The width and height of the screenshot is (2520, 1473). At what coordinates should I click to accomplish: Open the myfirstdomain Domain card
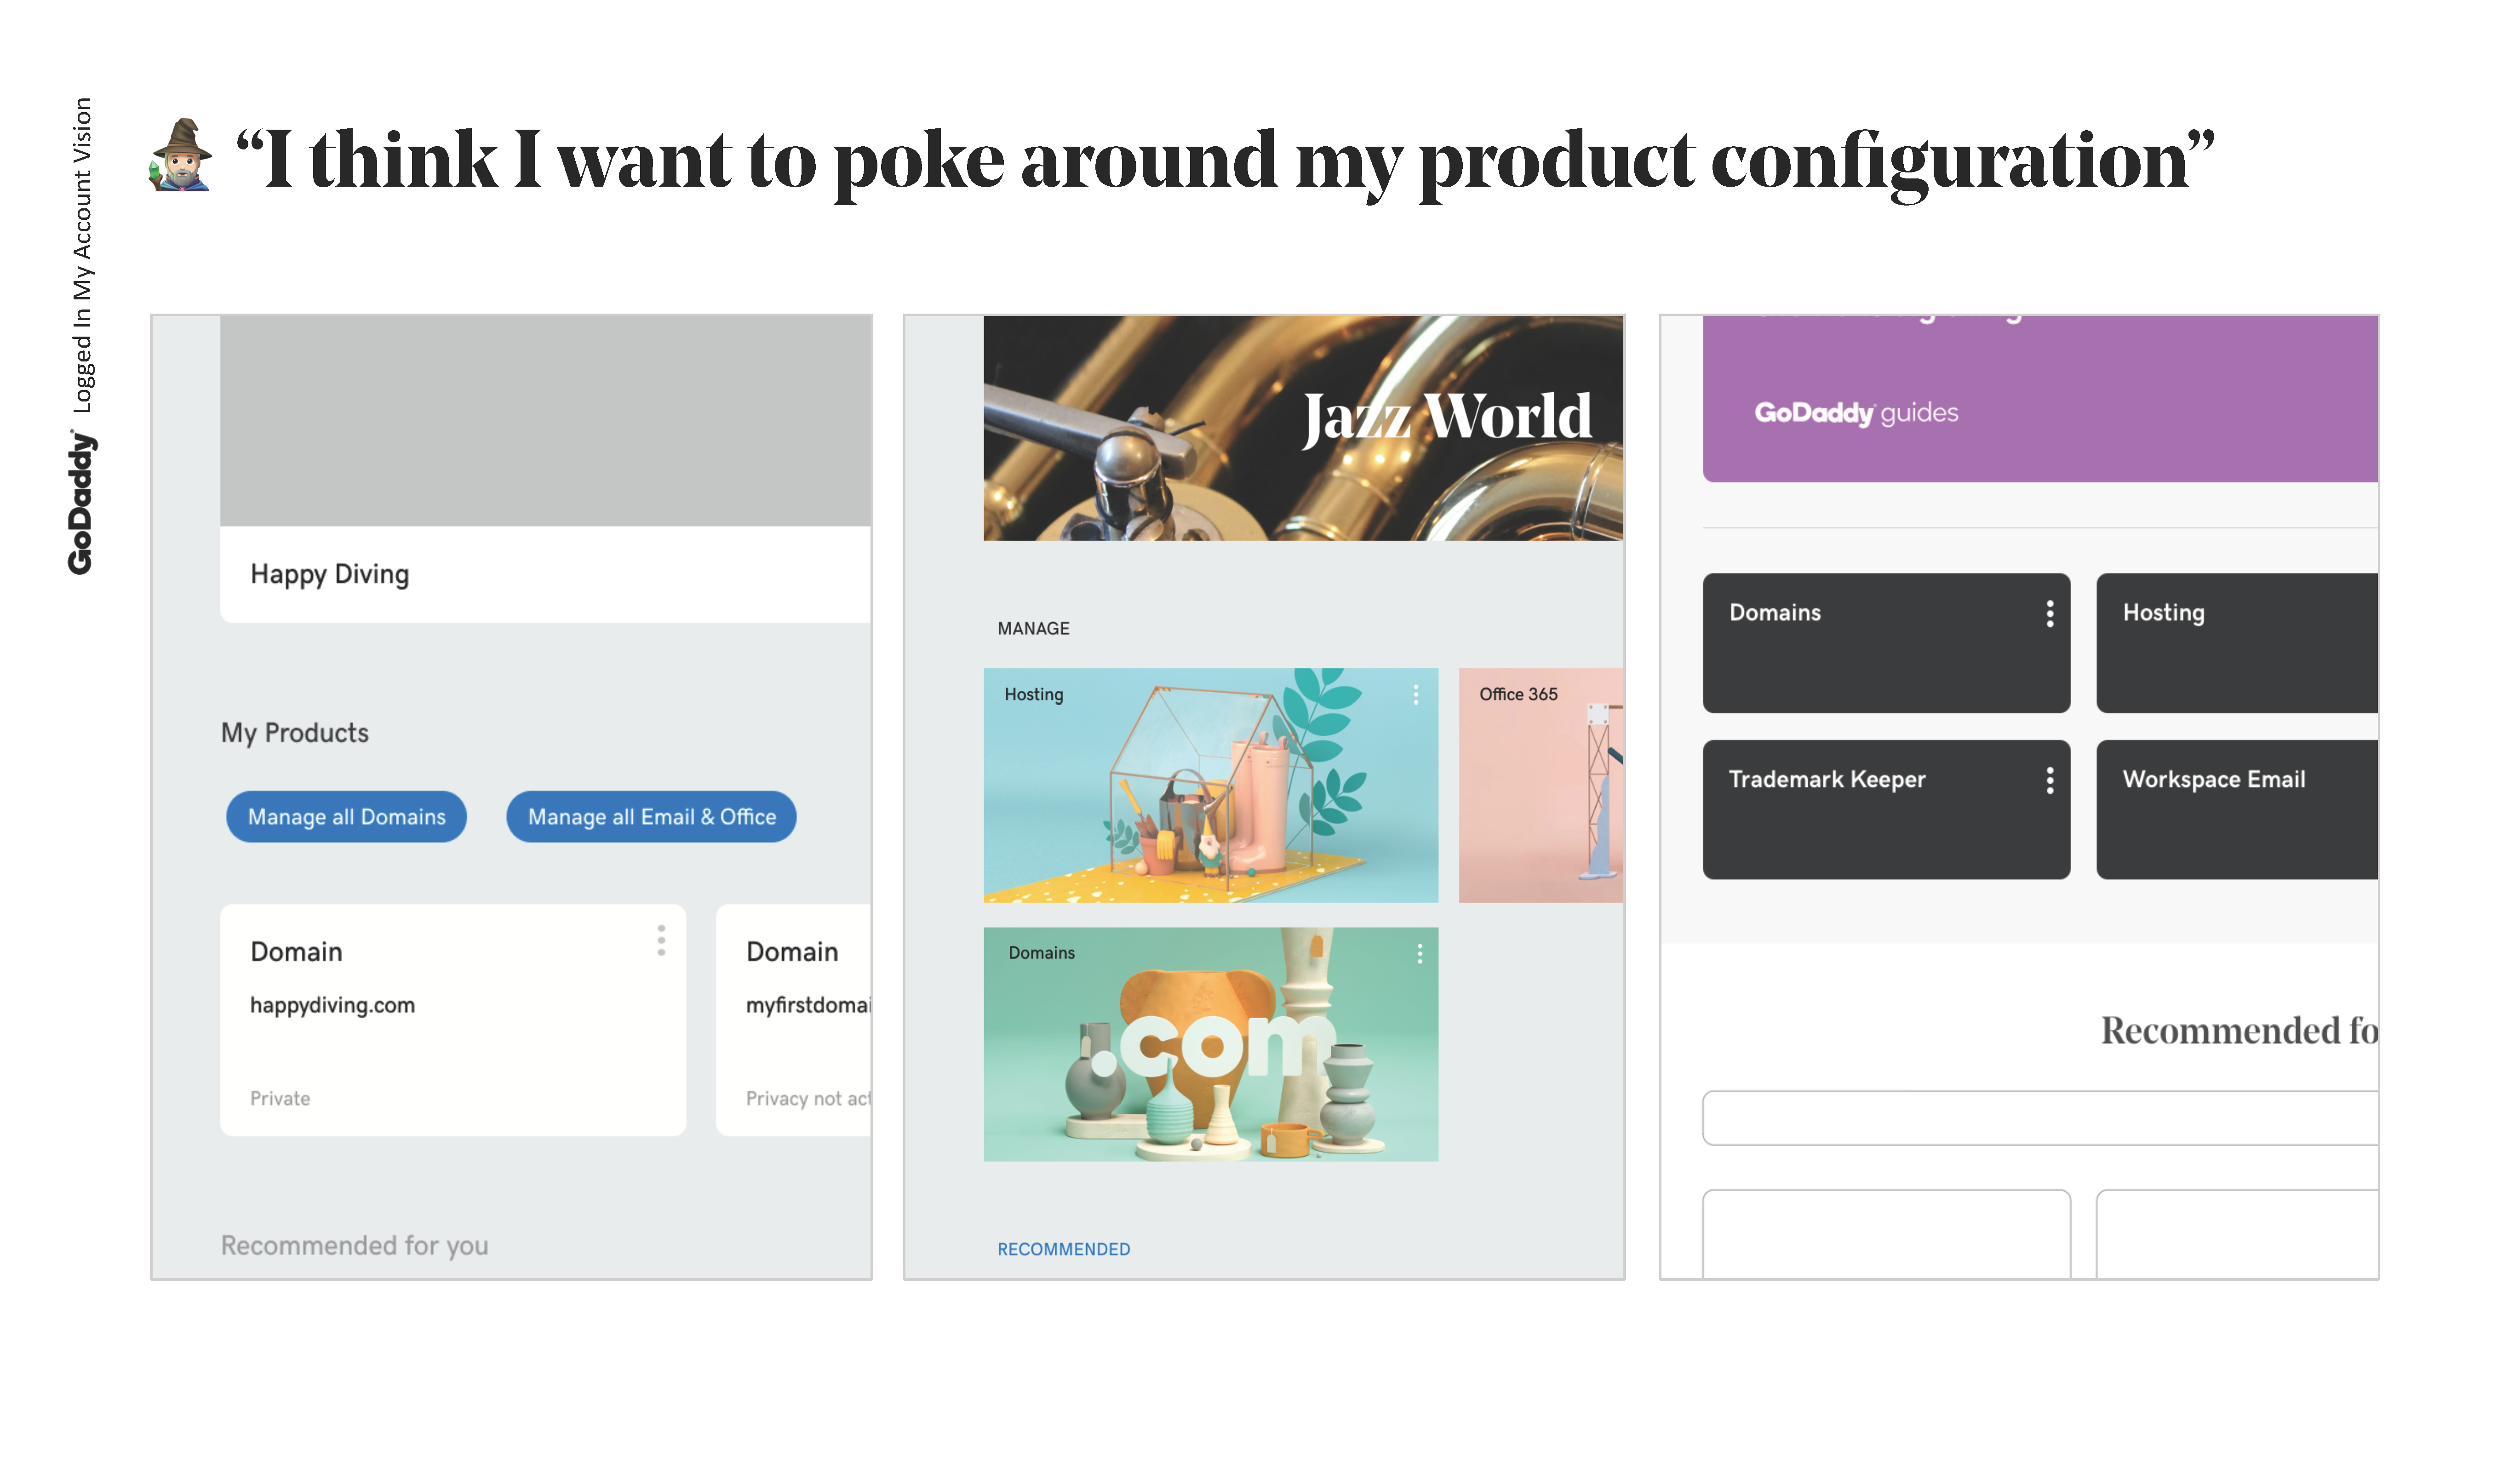pos(794,1019)
